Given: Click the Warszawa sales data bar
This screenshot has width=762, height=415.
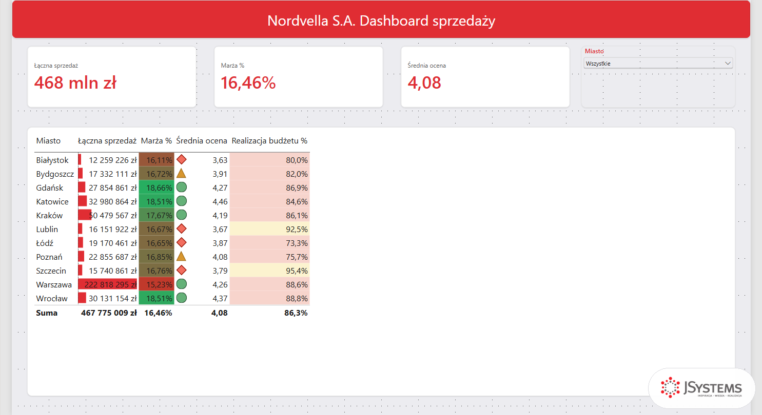Looking at the screenshot, I should 108,284.
